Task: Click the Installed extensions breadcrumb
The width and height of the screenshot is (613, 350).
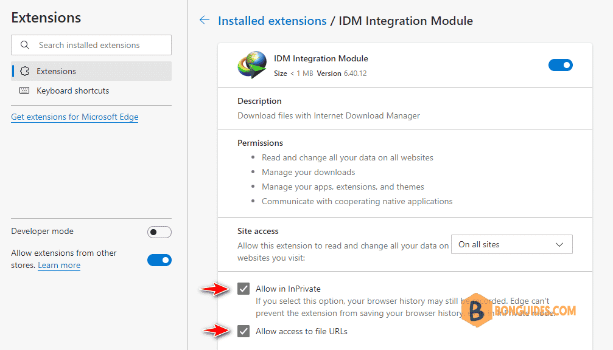Action: point(272,20)
